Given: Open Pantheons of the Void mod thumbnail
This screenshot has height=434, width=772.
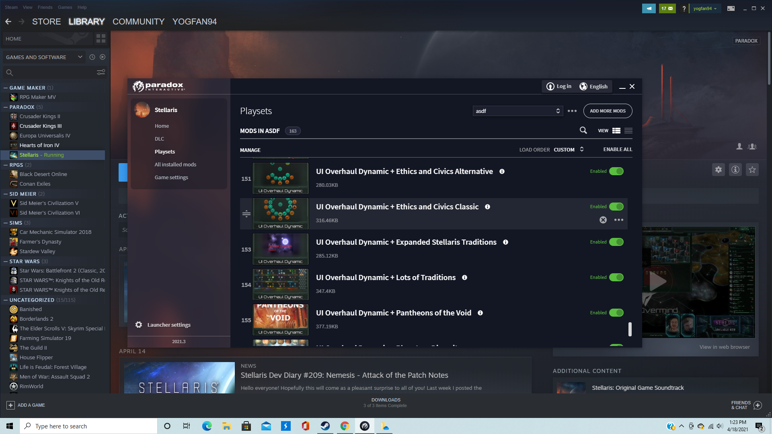Looking at the screenshot, I should pyautogui.click(x=281, y=319).
